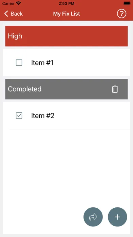The height and width of the screenshot is (237, 133).
Task: Tap the back chevron arrow
Action: coord(6,14)
